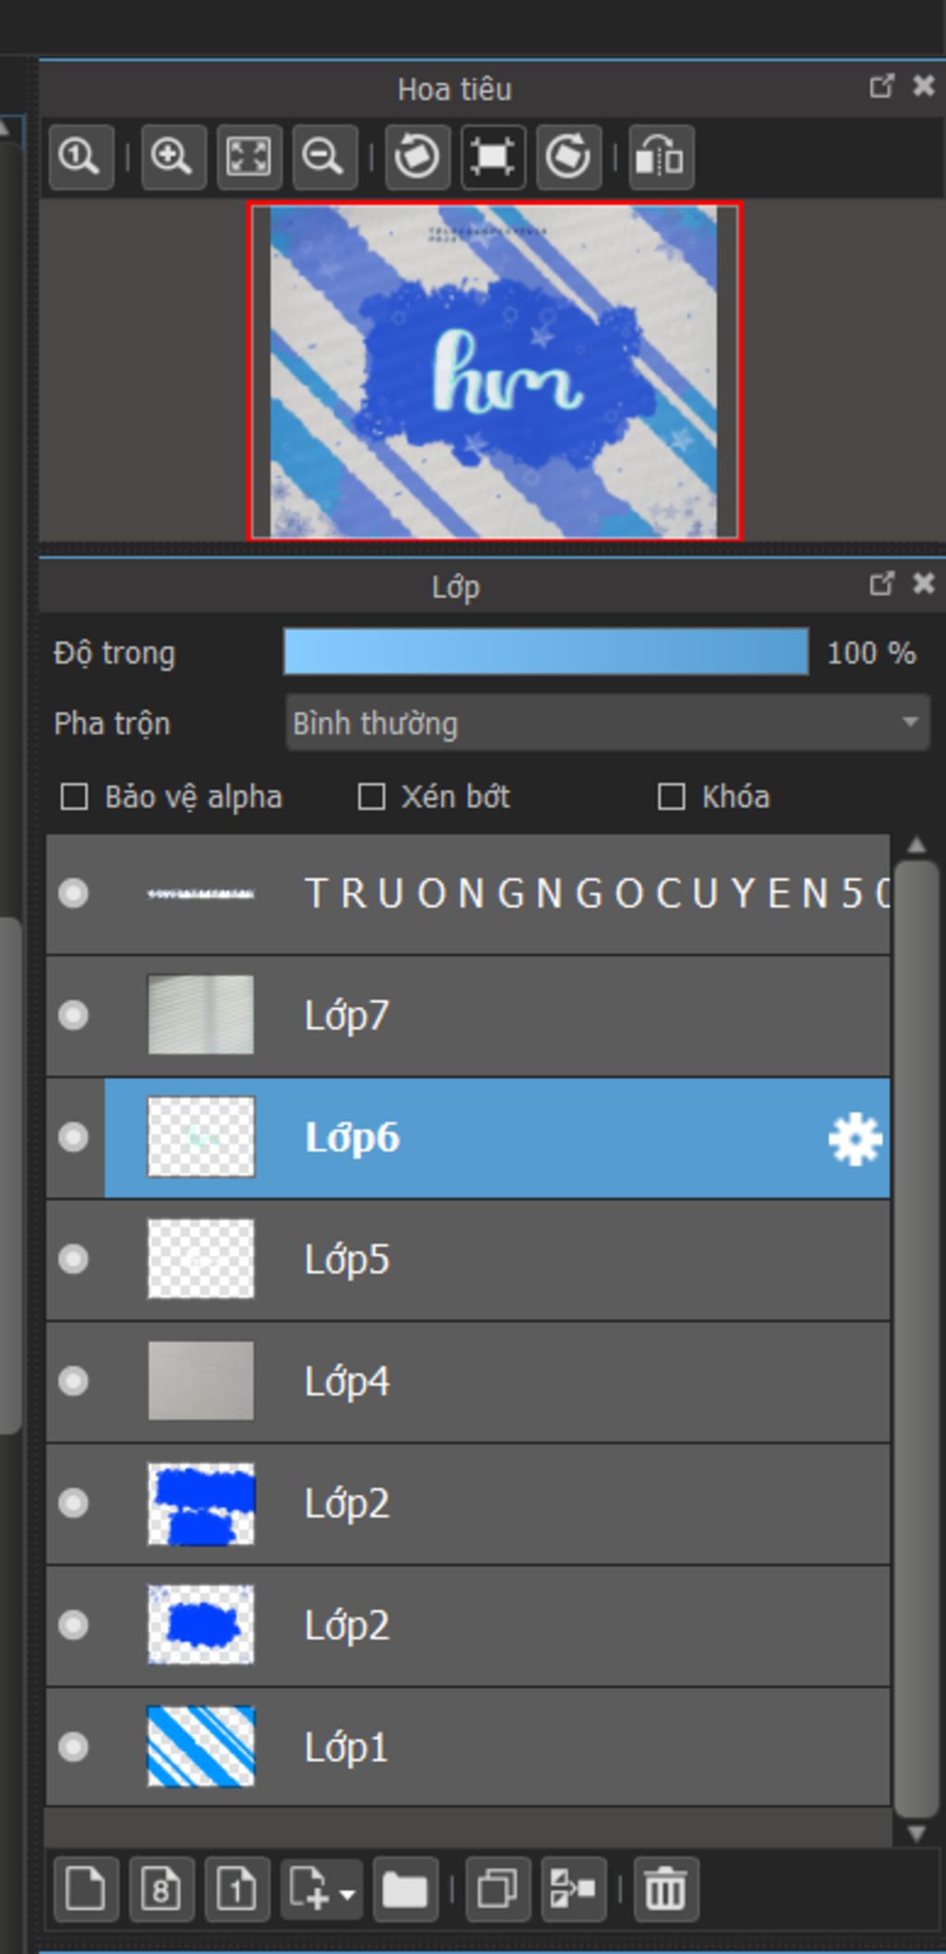
Task: Hide the Lớp7 layer
Action: [73, 1015]
